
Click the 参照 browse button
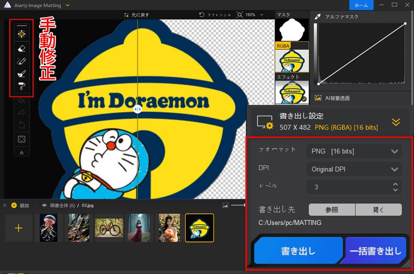pyautogui.click(x=332, y=210)
